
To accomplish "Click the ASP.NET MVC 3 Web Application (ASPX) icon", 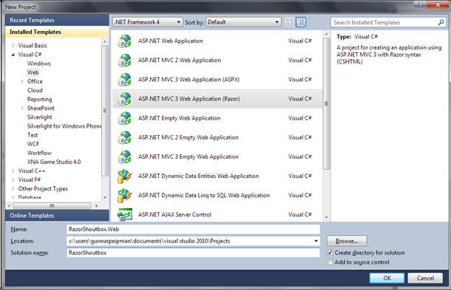I will [x=124, y=80].
